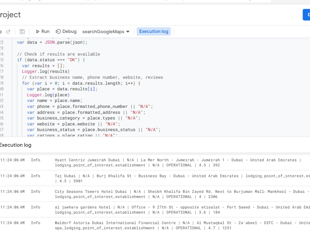The width and height of the screenshot is (310, 233).
Task: Click the Run play triangle icon
Action: pos(38,31)
